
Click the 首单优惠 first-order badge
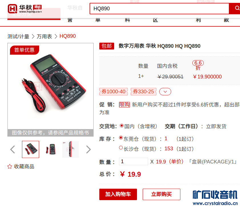point(25,50)
